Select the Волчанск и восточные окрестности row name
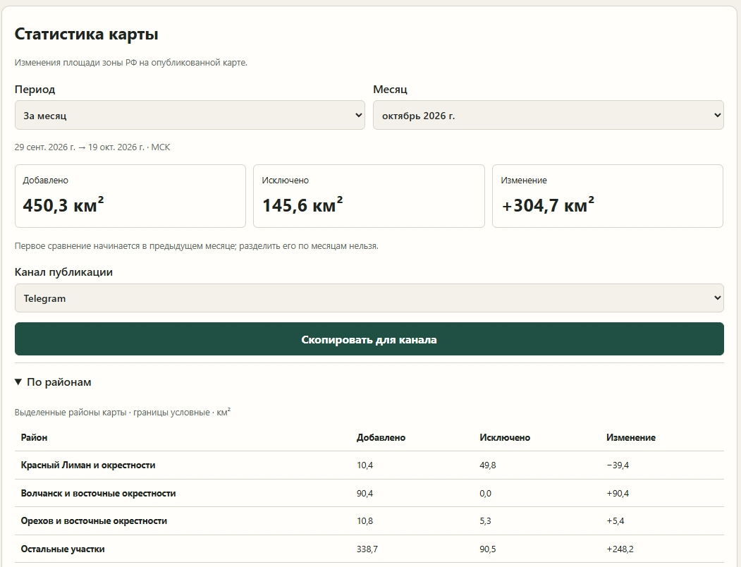Viewport: 741px width, 567px height. click(98, 493)
